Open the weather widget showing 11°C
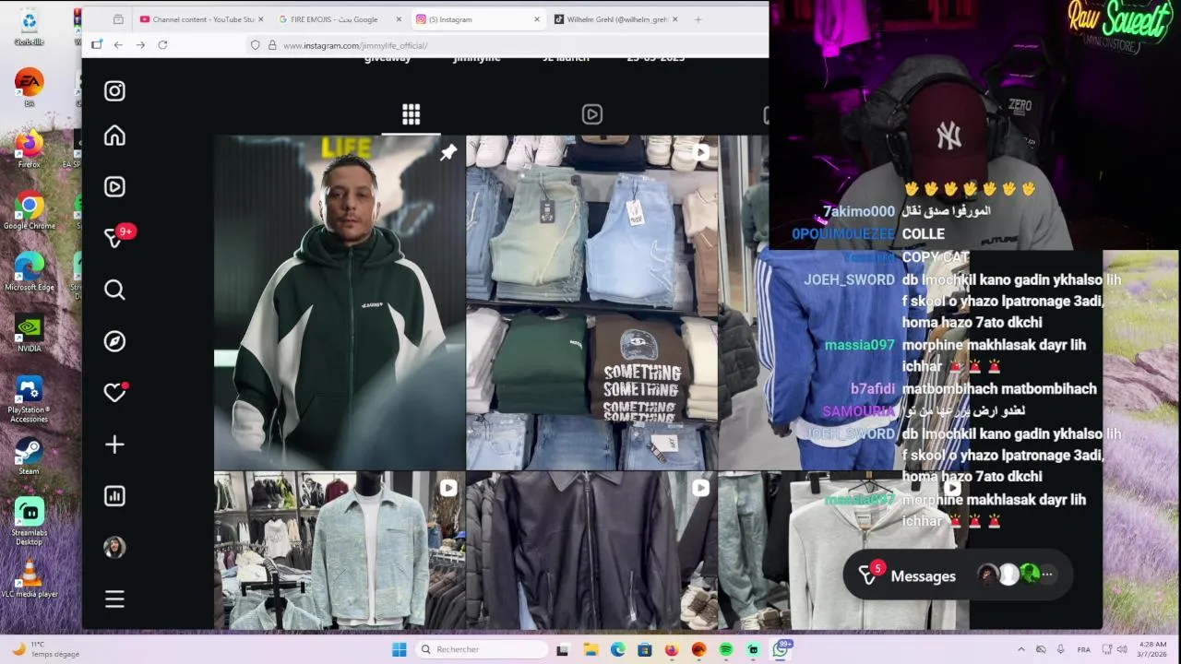1181x664 pixels. click(44, 649)
